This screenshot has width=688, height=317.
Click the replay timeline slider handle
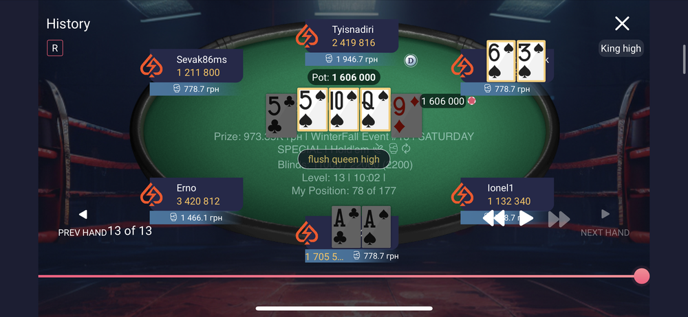[x=641, y=277]
